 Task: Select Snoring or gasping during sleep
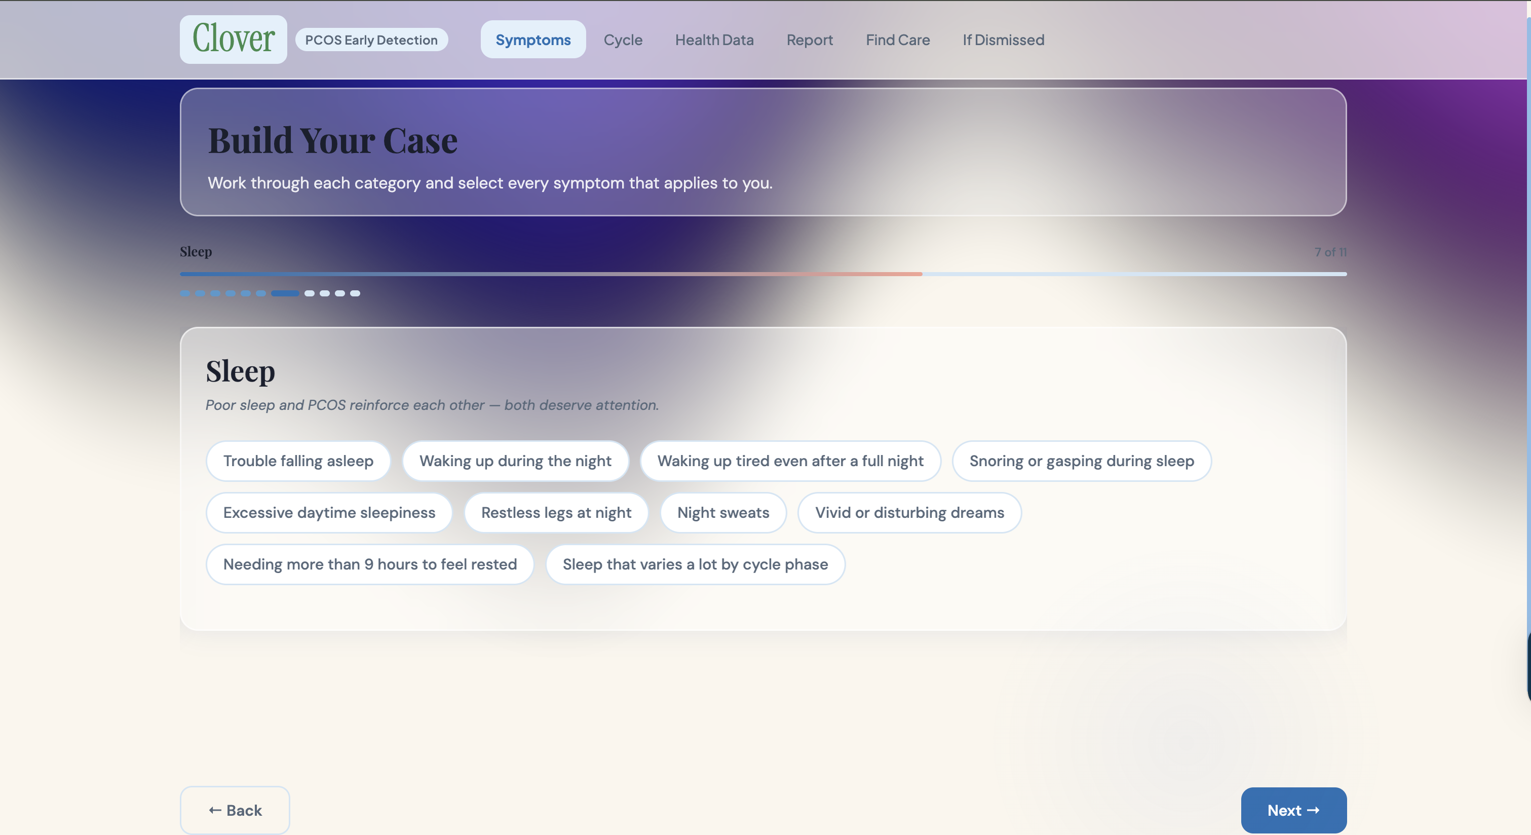(x=1081, y=461)
